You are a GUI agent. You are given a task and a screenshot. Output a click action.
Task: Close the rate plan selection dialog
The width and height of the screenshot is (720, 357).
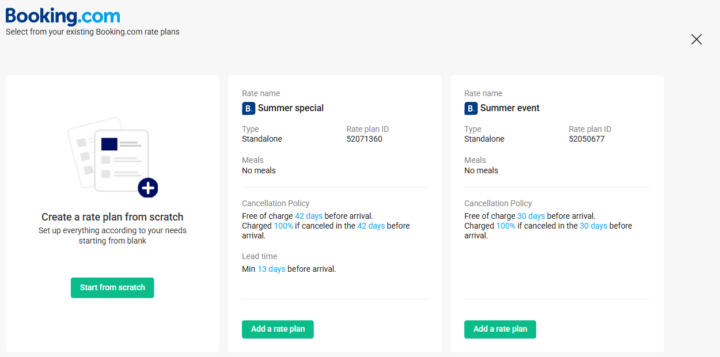tap(696, 39)
